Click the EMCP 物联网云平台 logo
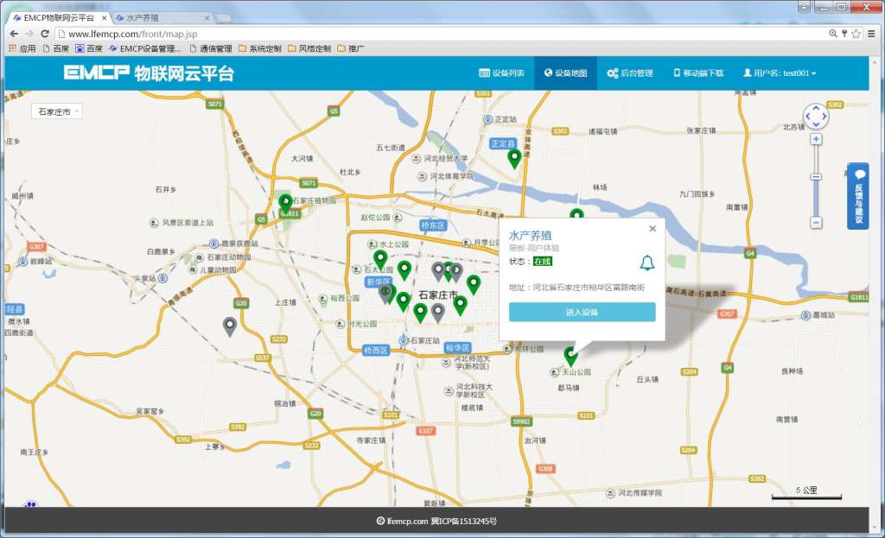This screenshot has height=538, width=885. point(149,73)
